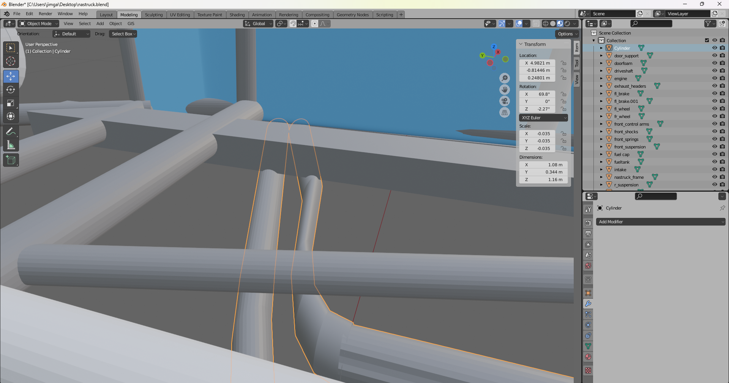The height and width of the screenshot is (383, 729).
Task: Activate the Rotate tool
Action: pos(11,90)
